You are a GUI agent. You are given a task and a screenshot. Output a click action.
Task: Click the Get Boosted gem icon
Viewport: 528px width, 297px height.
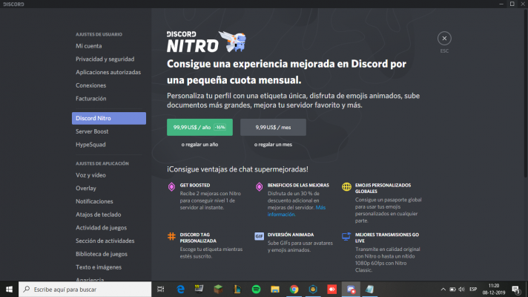[x=171, y=186]
